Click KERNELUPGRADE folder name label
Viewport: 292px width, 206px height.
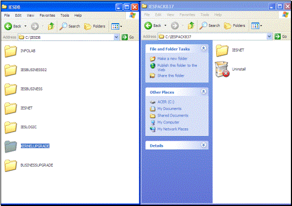click(x=35, y=146)
